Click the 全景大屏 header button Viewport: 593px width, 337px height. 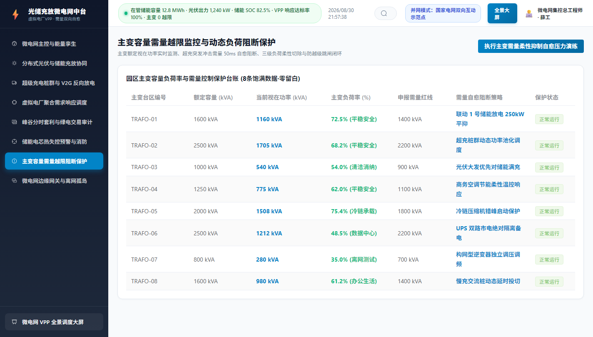(x=502, y=13)
